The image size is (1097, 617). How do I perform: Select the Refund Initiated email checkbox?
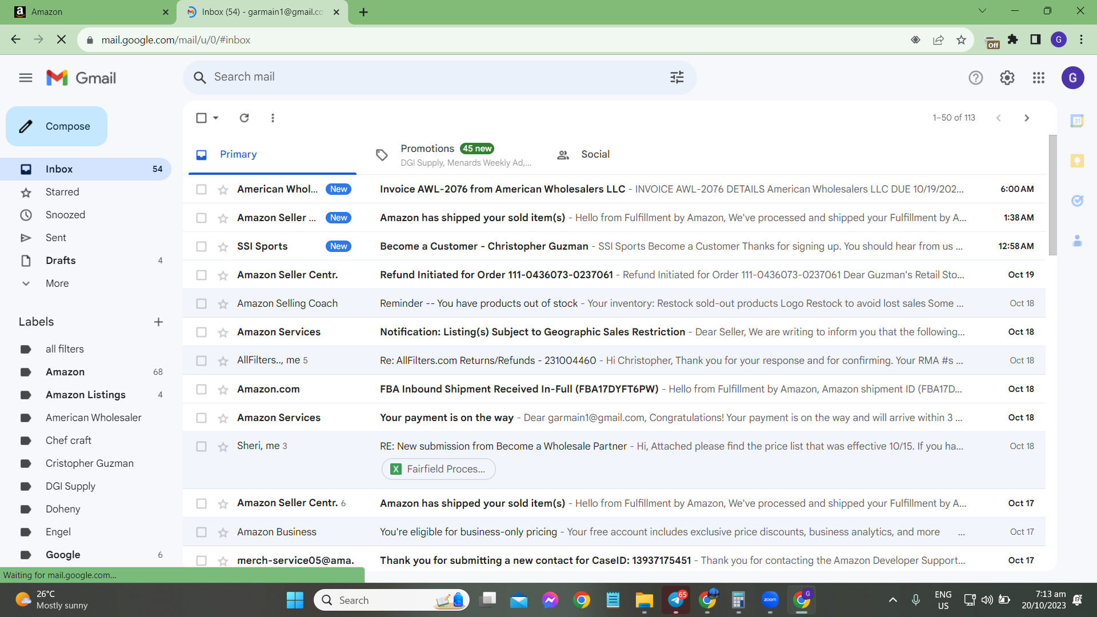(201, 275)
